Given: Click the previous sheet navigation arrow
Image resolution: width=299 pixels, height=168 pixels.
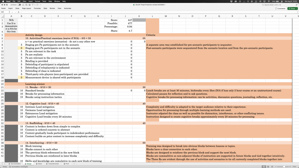Looking at the screenshot, I should point(2,164).
